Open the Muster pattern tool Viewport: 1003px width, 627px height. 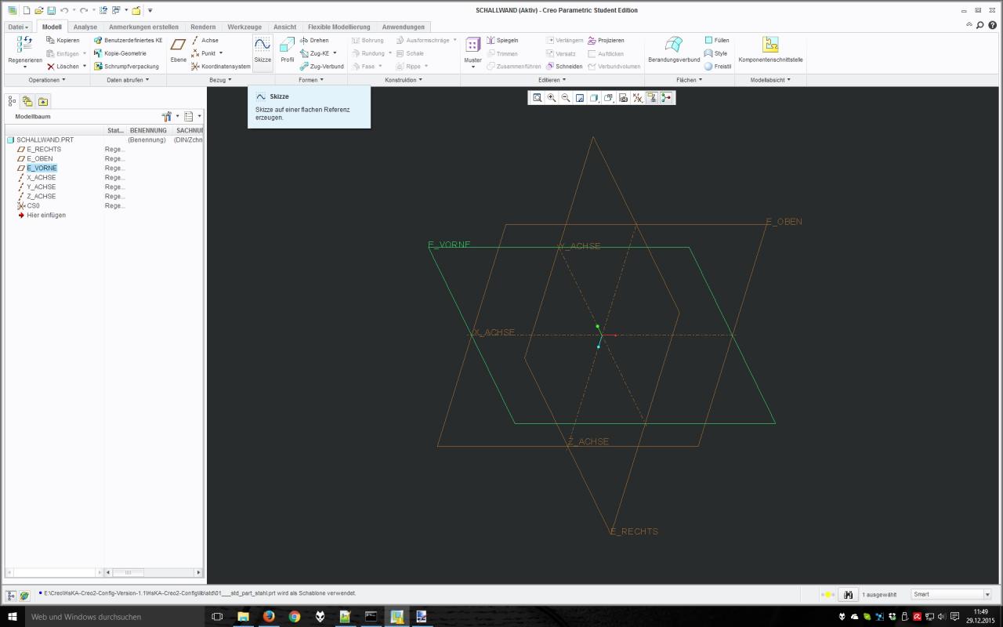pos(473,50)
